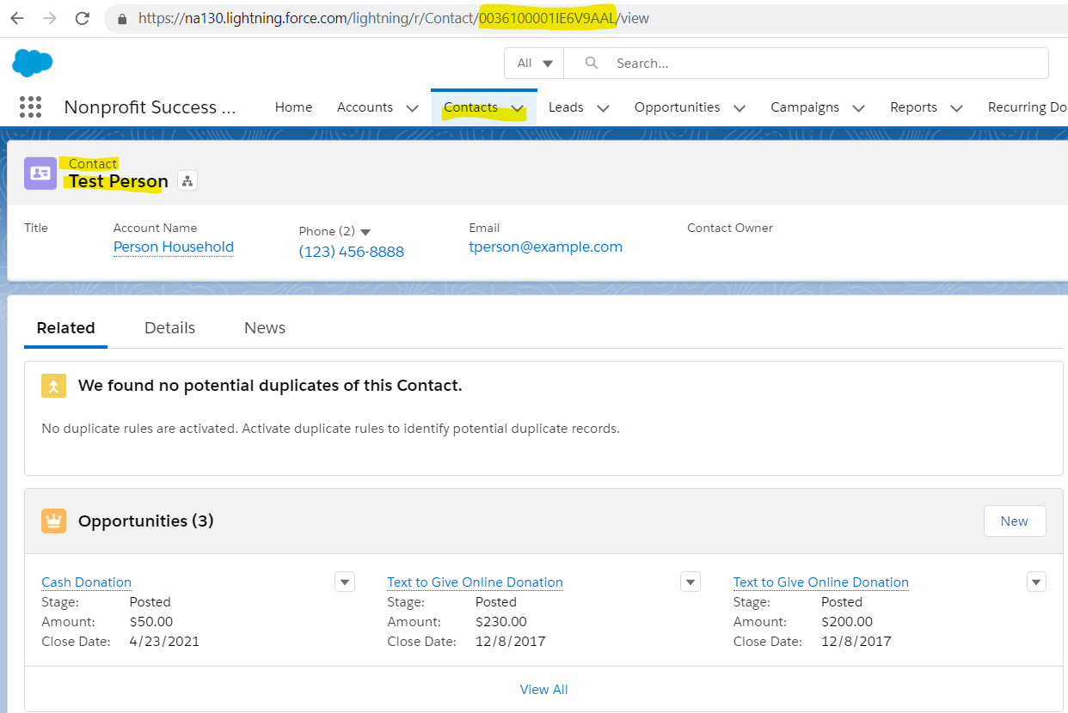The height and width of the screenshot is (713, 1068).
Task: Open actions menu for Cash Donation
Action: (345, 582)
